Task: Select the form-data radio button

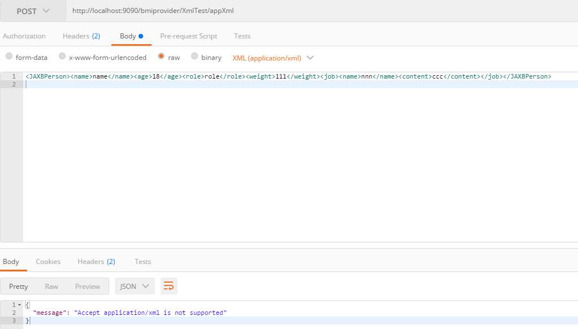Action: 9,56
